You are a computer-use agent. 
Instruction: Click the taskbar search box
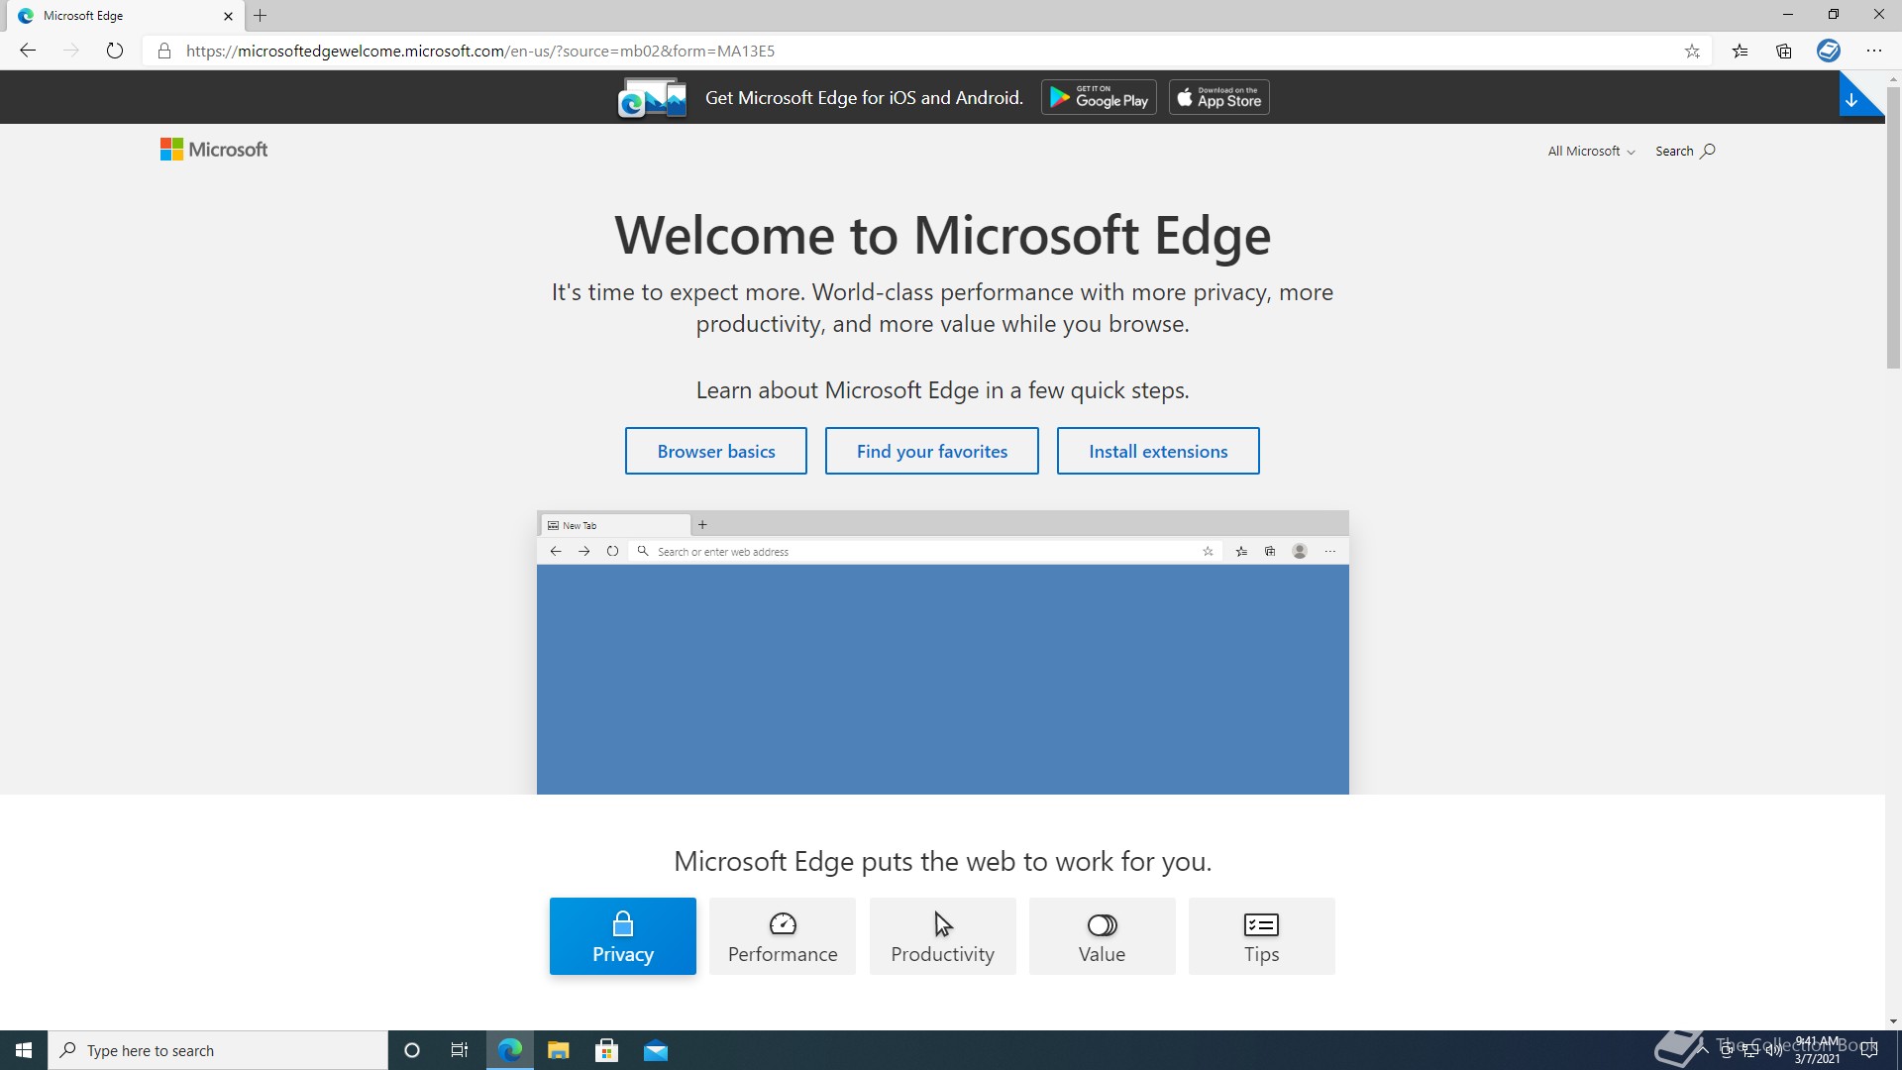(x=218, y=1050)
